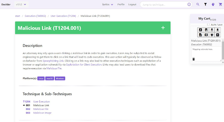
Task: Open sub-technique ID 003
Action: 28,113
